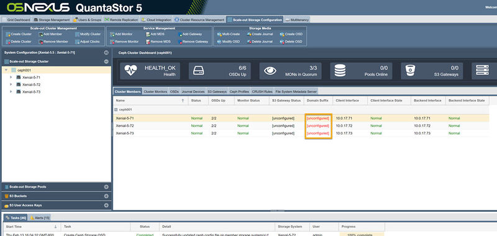Image resolution: width=497 pixels, height=236 pixels.
Task: Switch to the Grid Dashboard tab
Action: click(16, 20)
